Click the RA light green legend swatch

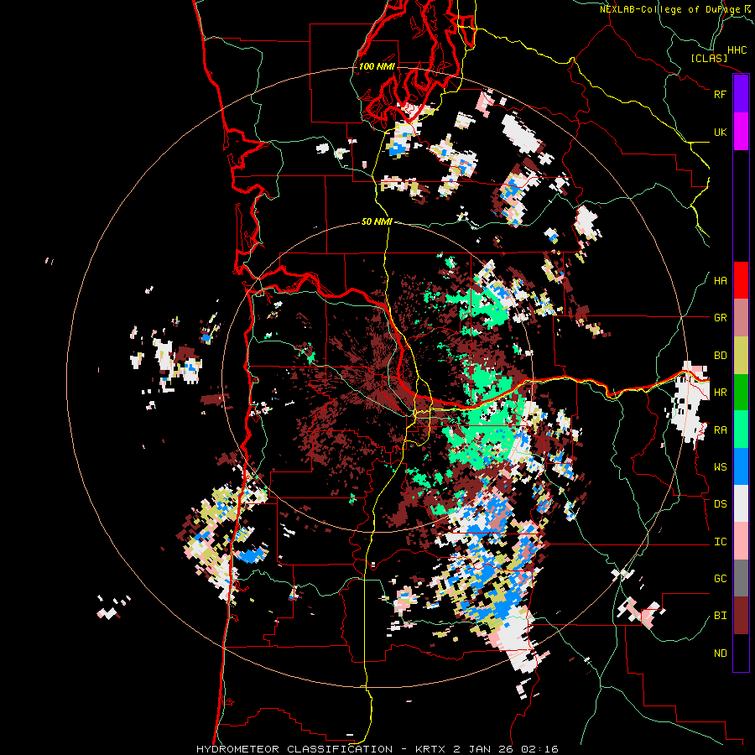[741, 430]
